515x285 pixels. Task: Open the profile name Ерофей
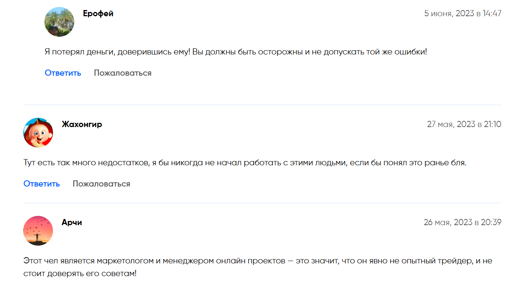[x=98, y=14]
